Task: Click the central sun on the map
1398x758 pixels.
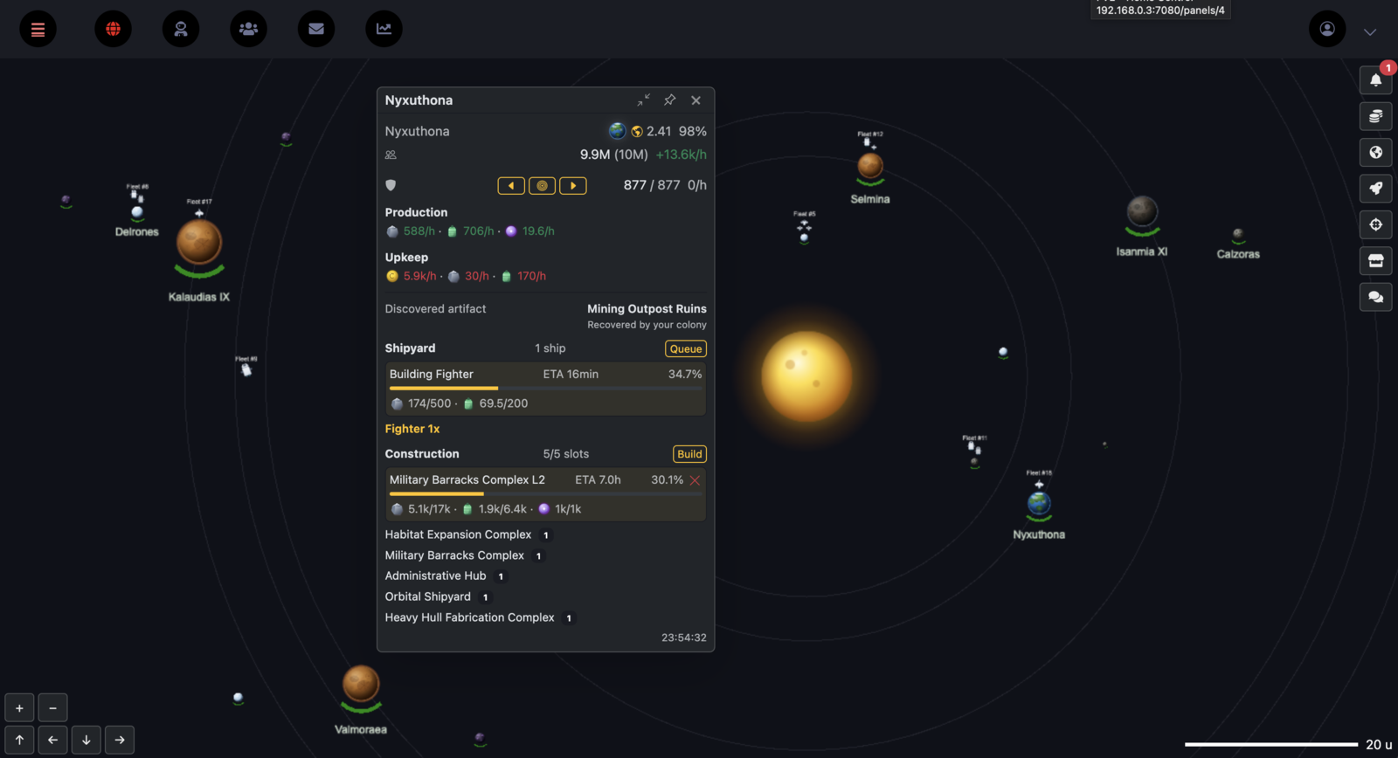Action: coord(806,376)
